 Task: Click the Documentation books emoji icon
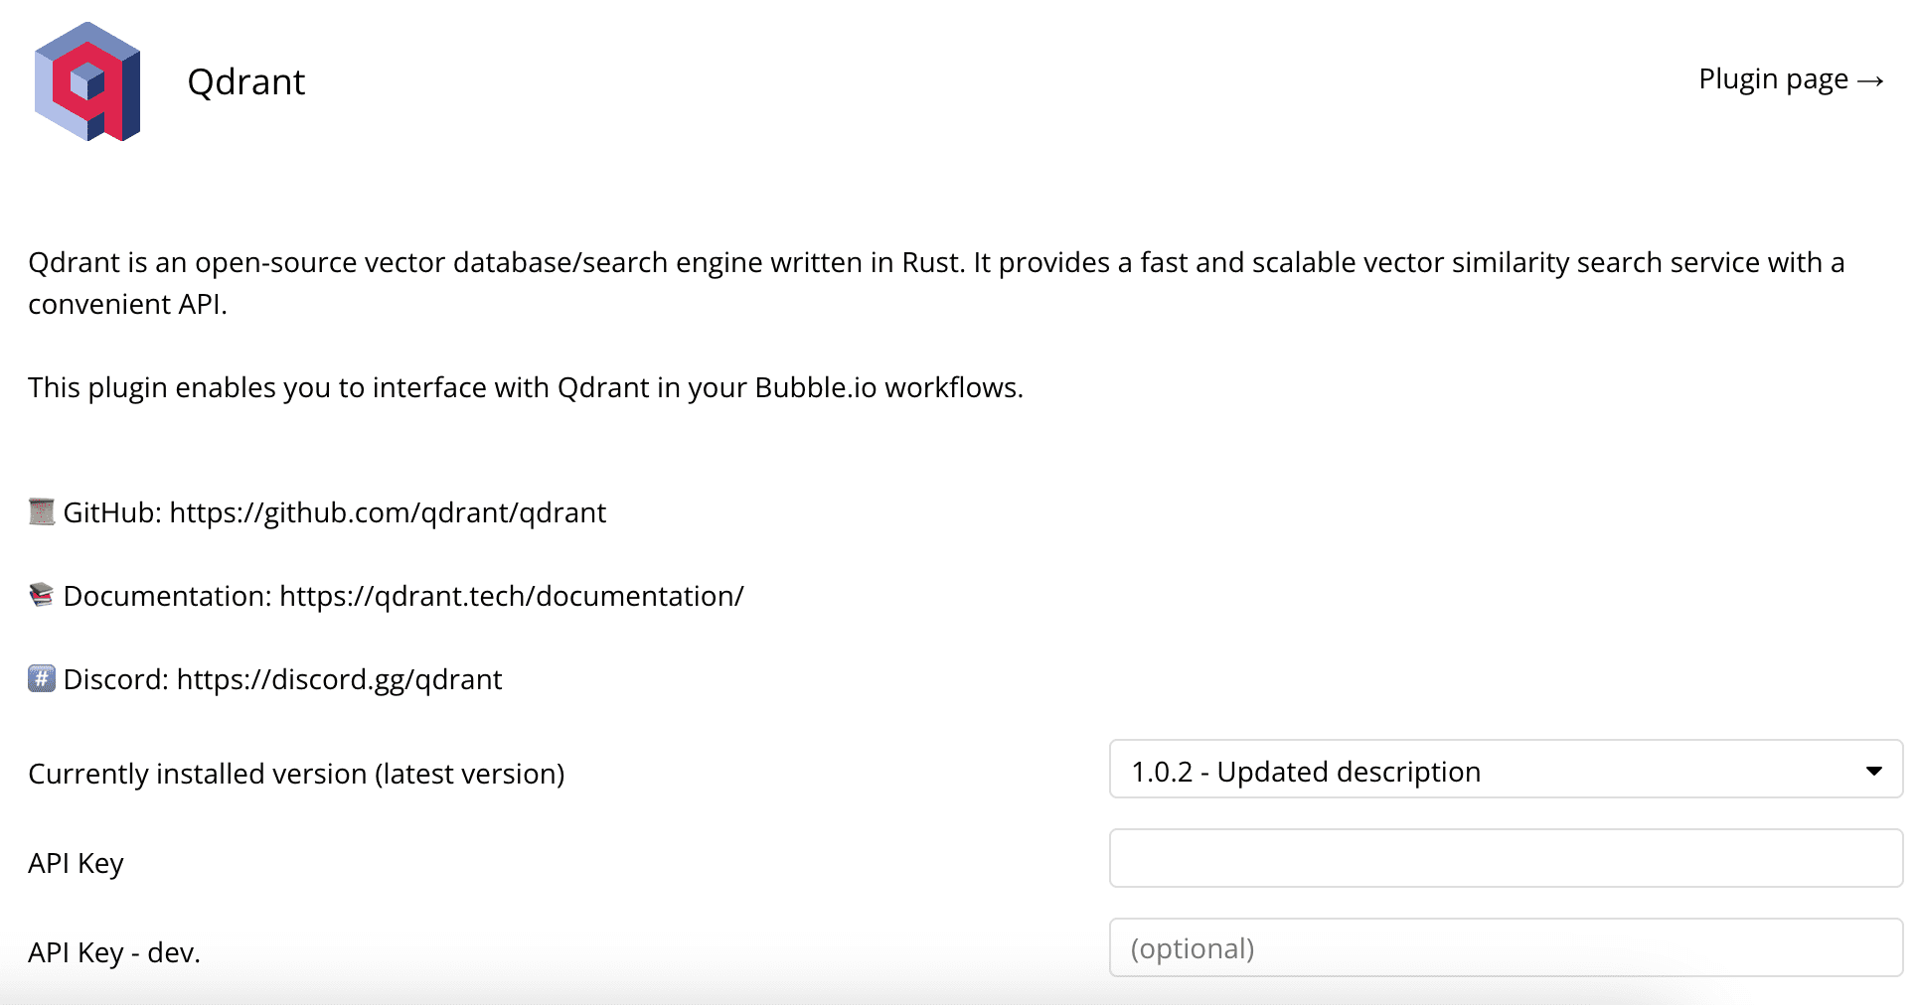coord(42,595)
